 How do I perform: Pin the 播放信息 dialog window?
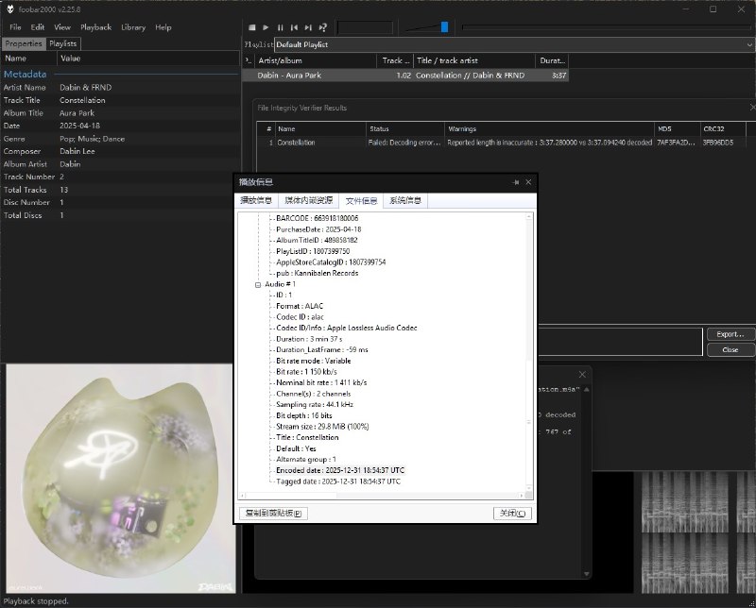pyautogui.click(x=515, y=182)
